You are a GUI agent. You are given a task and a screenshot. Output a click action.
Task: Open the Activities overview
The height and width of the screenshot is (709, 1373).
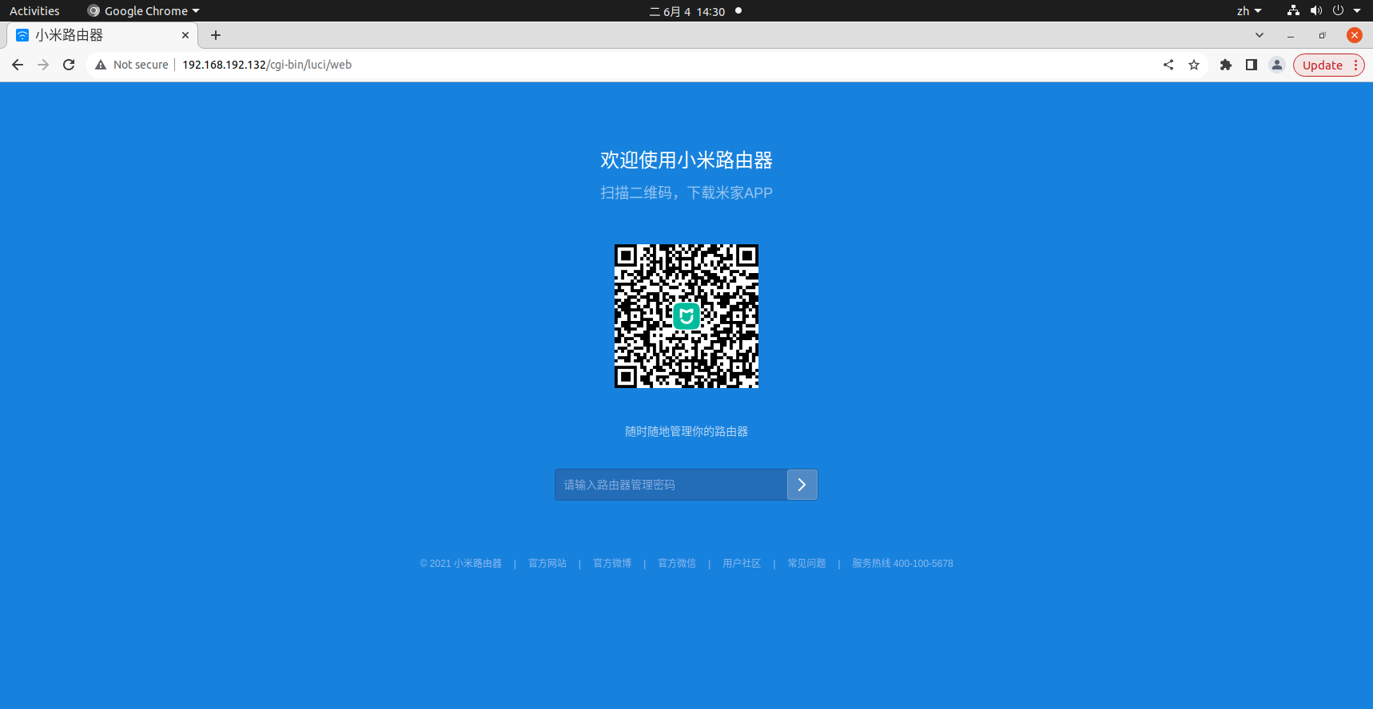pyautogui.click(x=34, y=11)
